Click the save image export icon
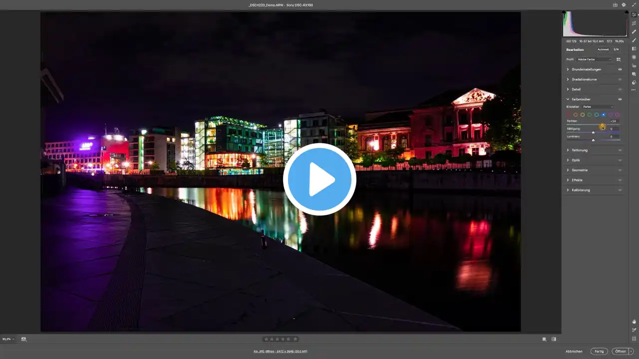The height and width of the screenshot is (359, 639). pos(616,5)
